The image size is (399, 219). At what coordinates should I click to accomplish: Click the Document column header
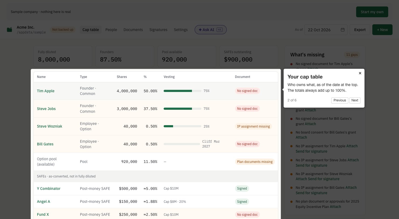click(x=242, y=77)
